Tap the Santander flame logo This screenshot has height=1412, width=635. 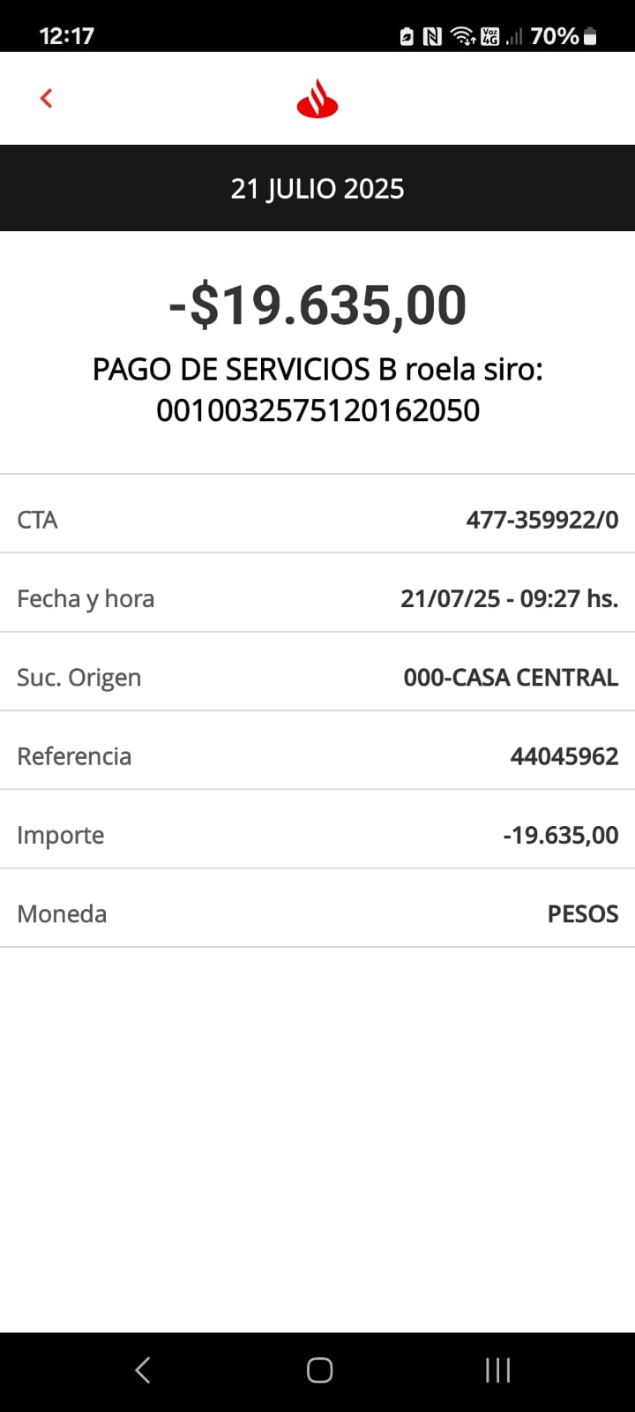[317, 98]
